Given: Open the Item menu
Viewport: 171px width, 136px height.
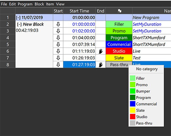Looking at the screenshot, I should point(50,4).
